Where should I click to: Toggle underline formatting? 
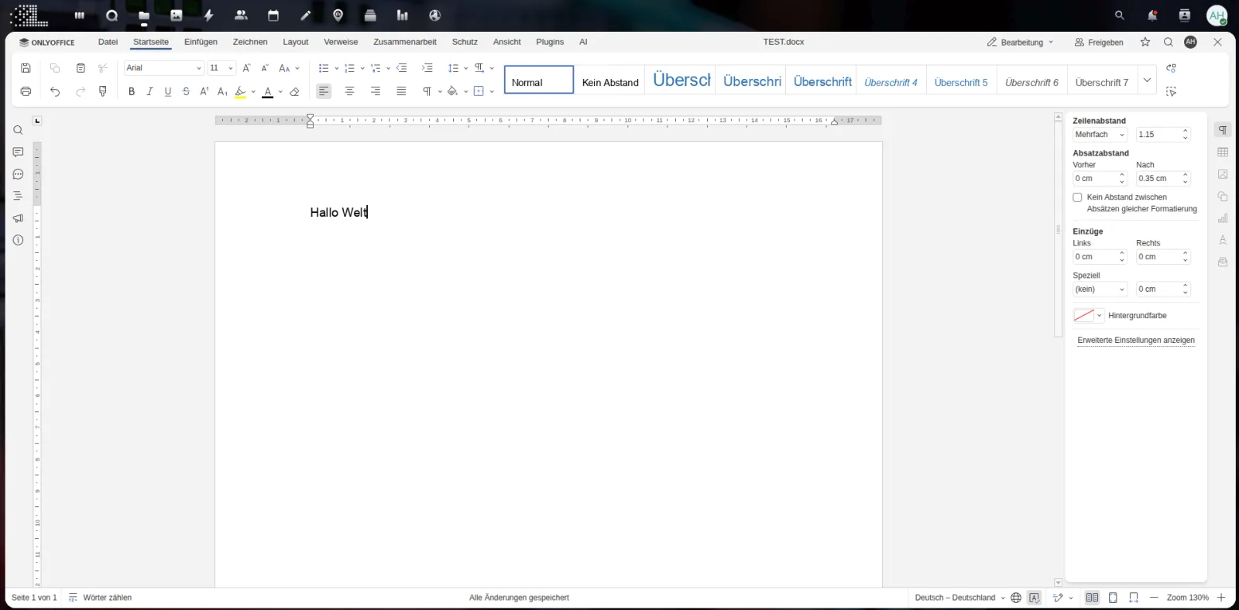pyautogui.click(x=168, y=91)
